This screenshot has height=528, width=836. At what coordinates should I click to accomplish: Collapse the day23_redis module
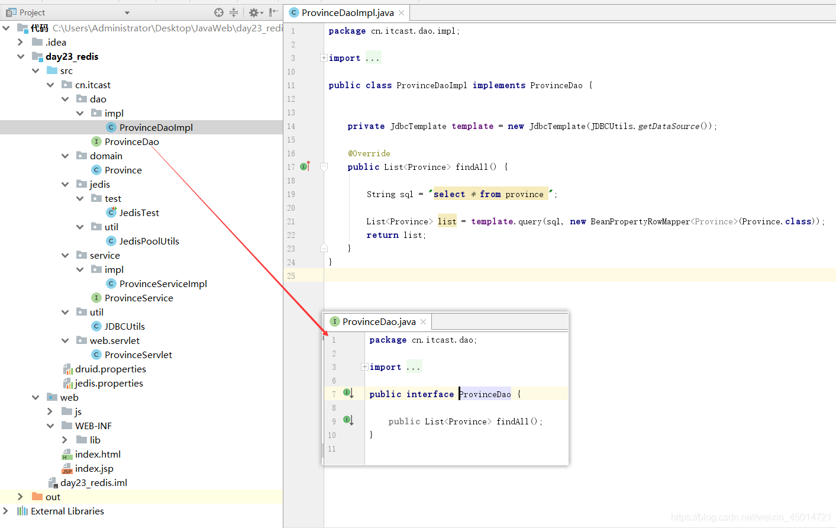(21, 56)
